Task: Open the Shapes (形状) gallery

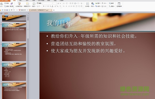Action: pyautogui.click(x=93, y=5)
